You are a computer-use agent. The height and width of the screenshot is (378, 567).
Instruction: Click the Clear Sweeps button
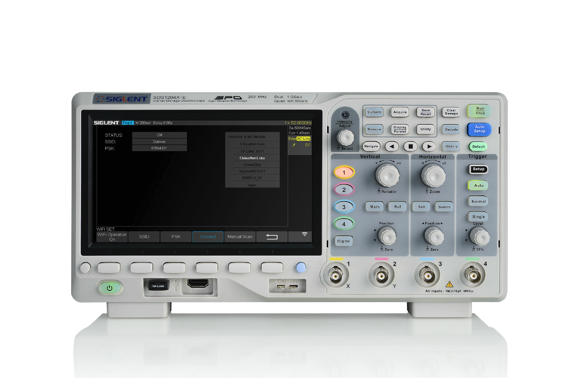click(x=451, y=112)
